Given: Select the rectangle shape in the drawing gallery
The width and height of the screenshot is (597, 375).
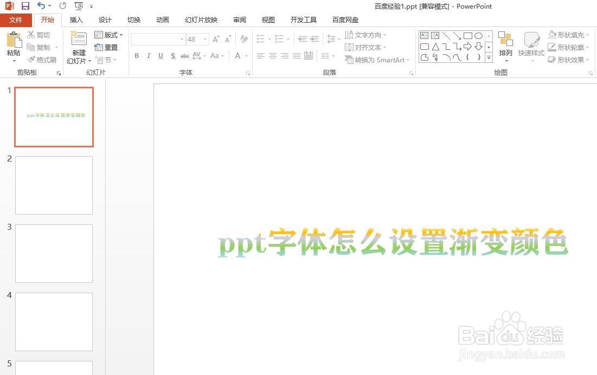Looking at the screenshot, I should (468, 36).
